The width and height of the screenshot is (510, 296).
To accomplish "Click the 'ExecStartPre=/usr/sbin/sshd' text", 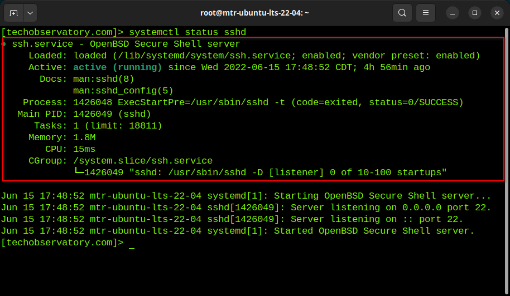I will click(193, 102).
